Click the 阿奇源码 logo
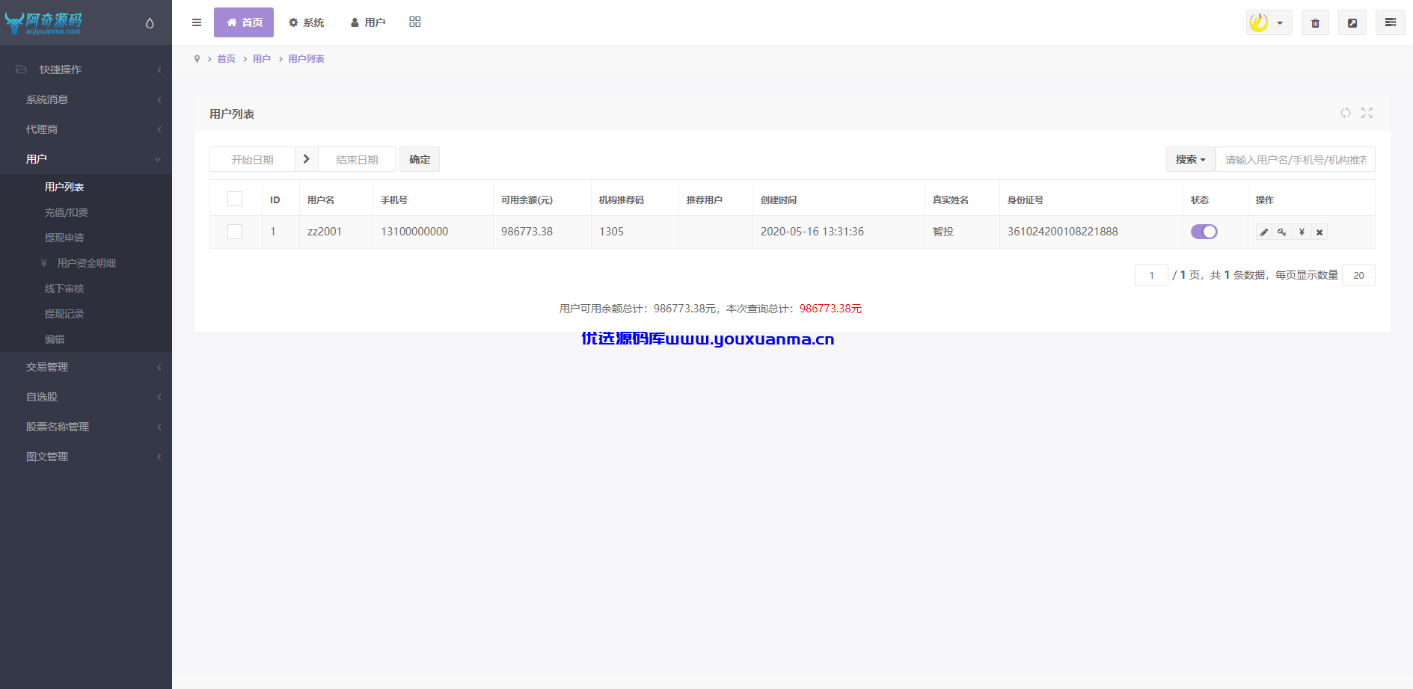The image size is (1413, 689). pos(45,23)
